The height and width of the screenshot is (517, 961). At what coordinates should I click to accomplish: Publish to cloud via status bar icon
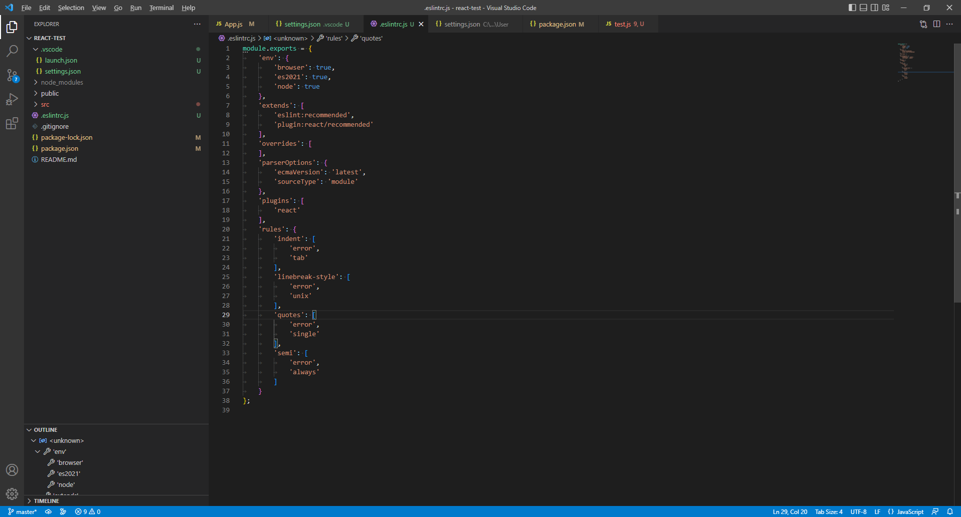[49, 511]
